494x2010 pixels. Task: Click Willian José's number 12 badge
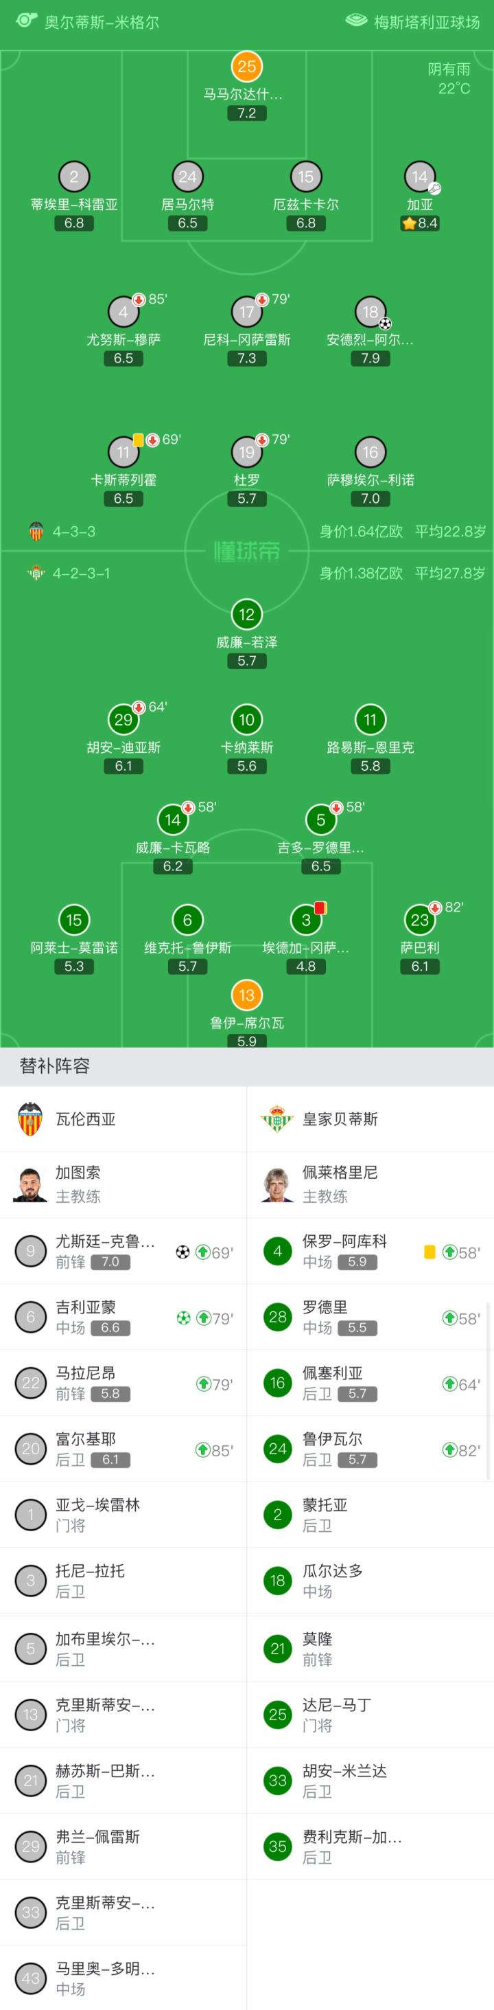tap(247, 615)
